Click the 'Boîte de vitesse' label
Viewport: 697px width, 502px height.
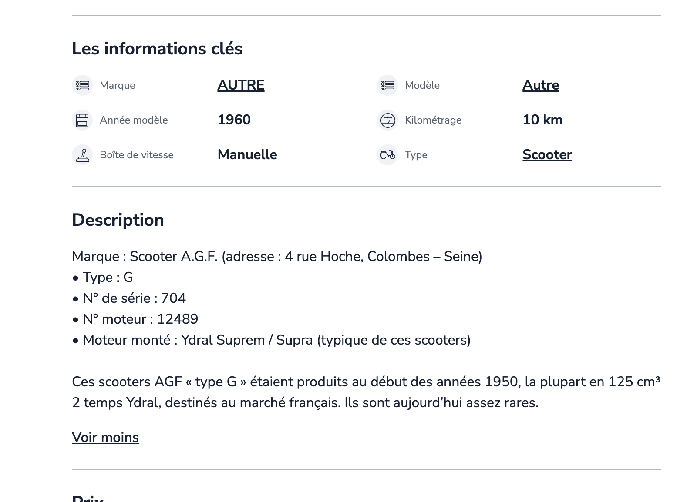tap(137, 155)
